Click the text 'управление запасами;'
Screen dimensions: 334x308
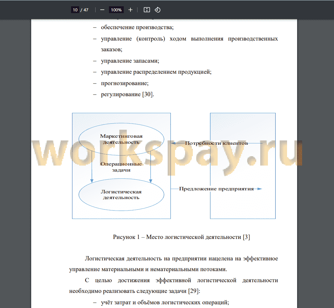[130, 61]
